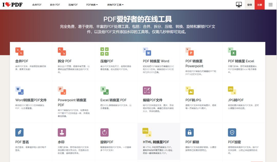Viewport: 277px width, 162px height.
Task: Open the 编辑PDF文件 title
Action: [x=153, y=100]
